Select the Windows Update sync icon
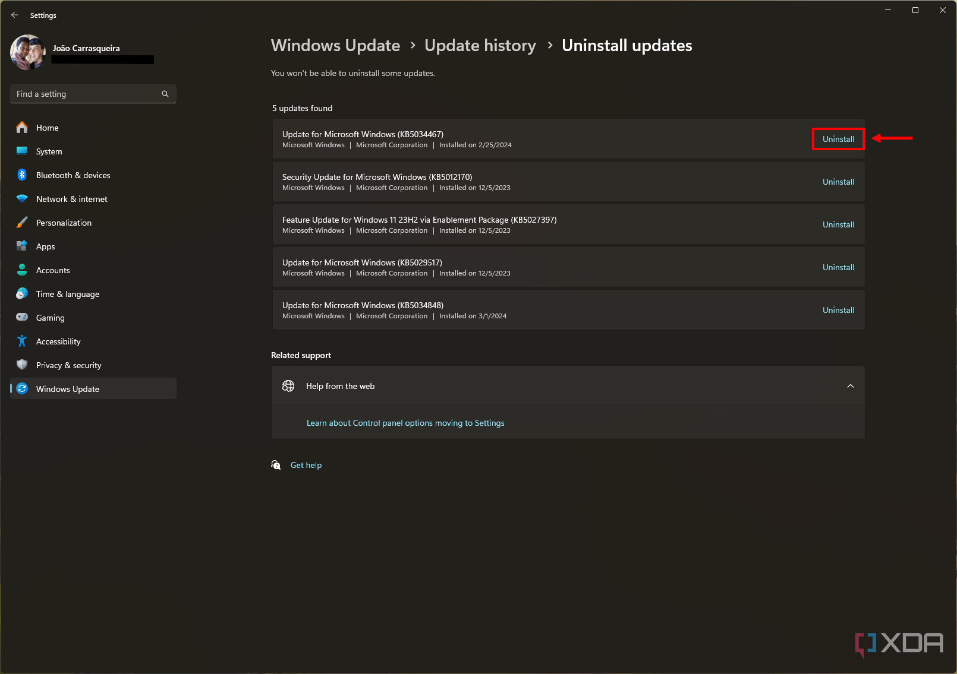The image size is (957, 674). coord(22,389)
